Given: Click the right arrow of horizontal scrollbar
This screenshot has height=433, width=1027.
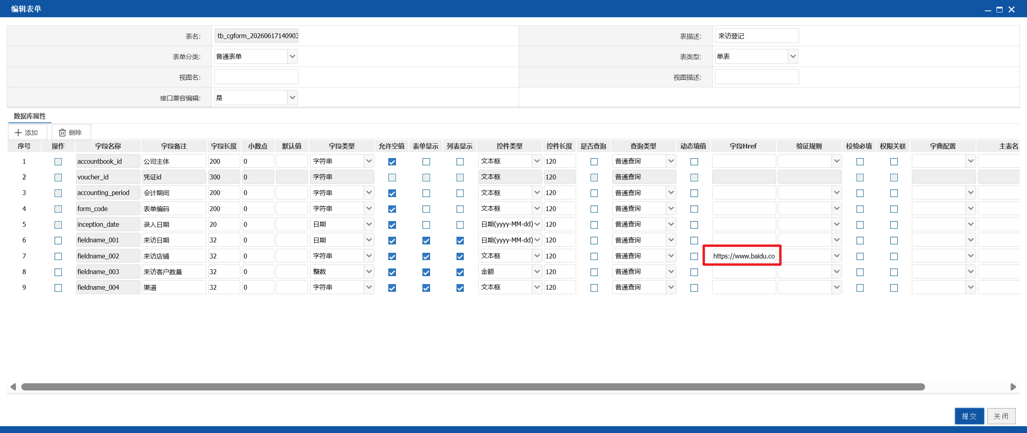Looking at the screenshot, I should tap(1013, 387).
